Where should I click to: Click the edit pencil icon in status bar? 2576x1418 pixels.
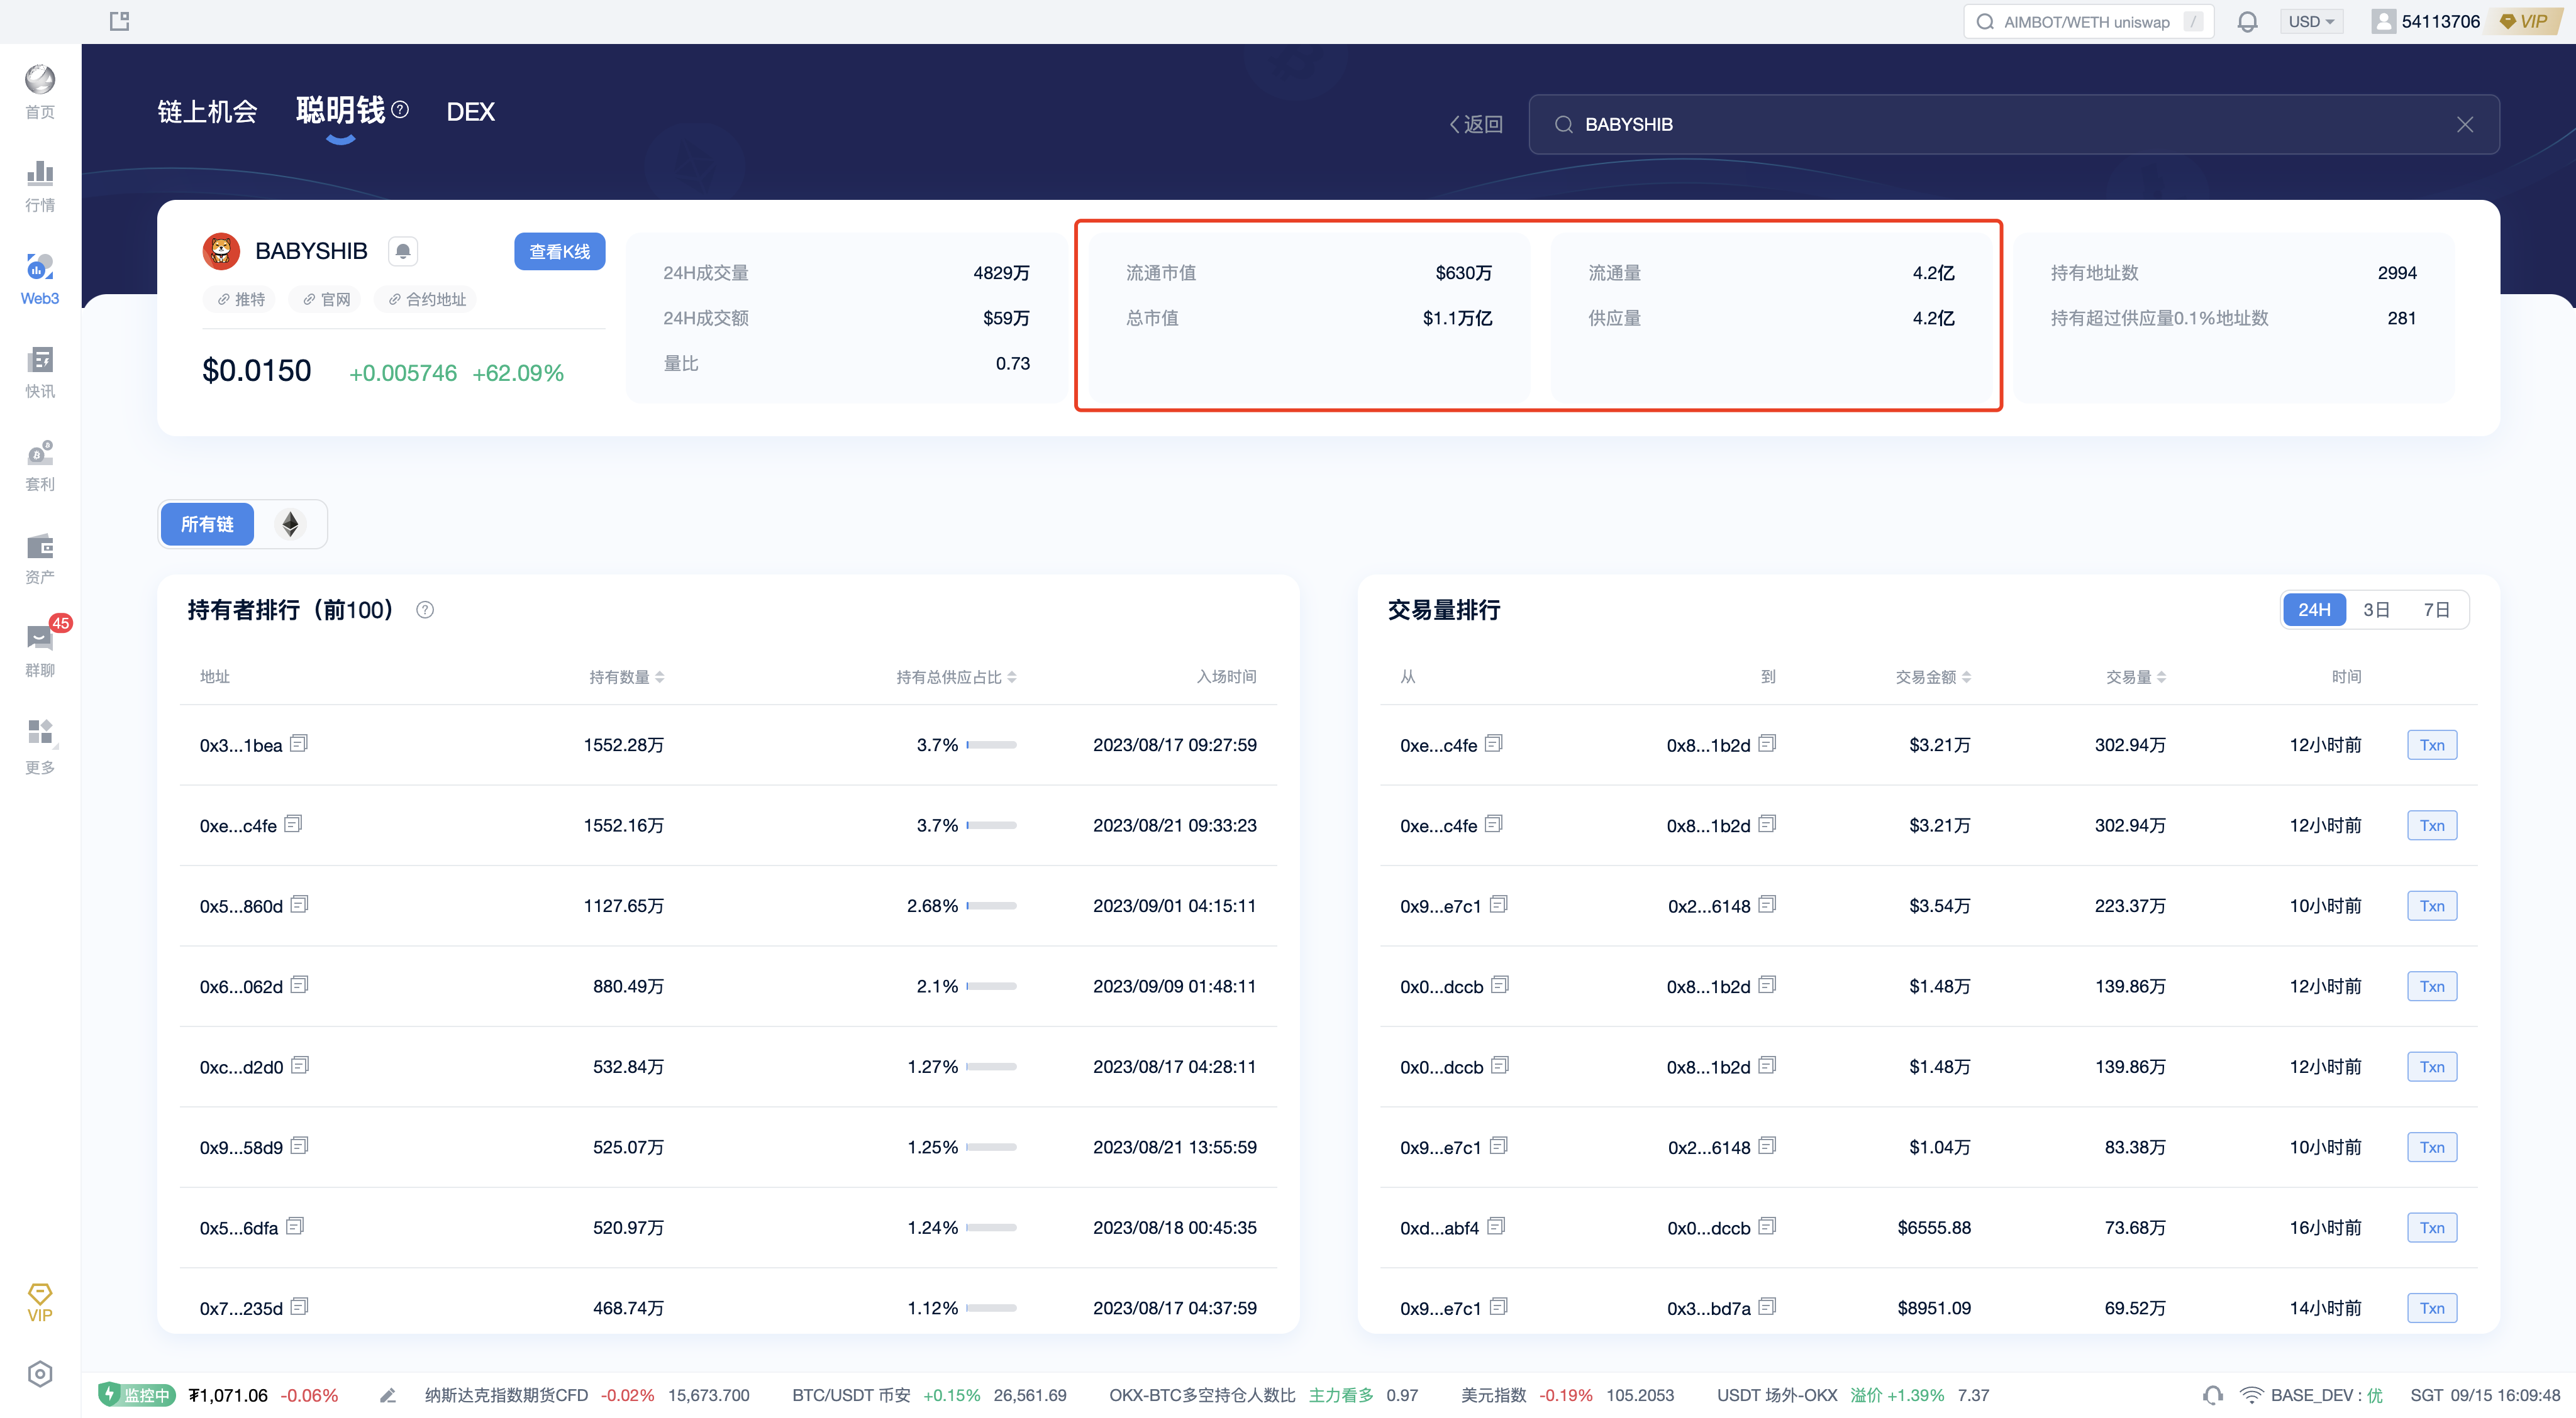(388, 1395)
